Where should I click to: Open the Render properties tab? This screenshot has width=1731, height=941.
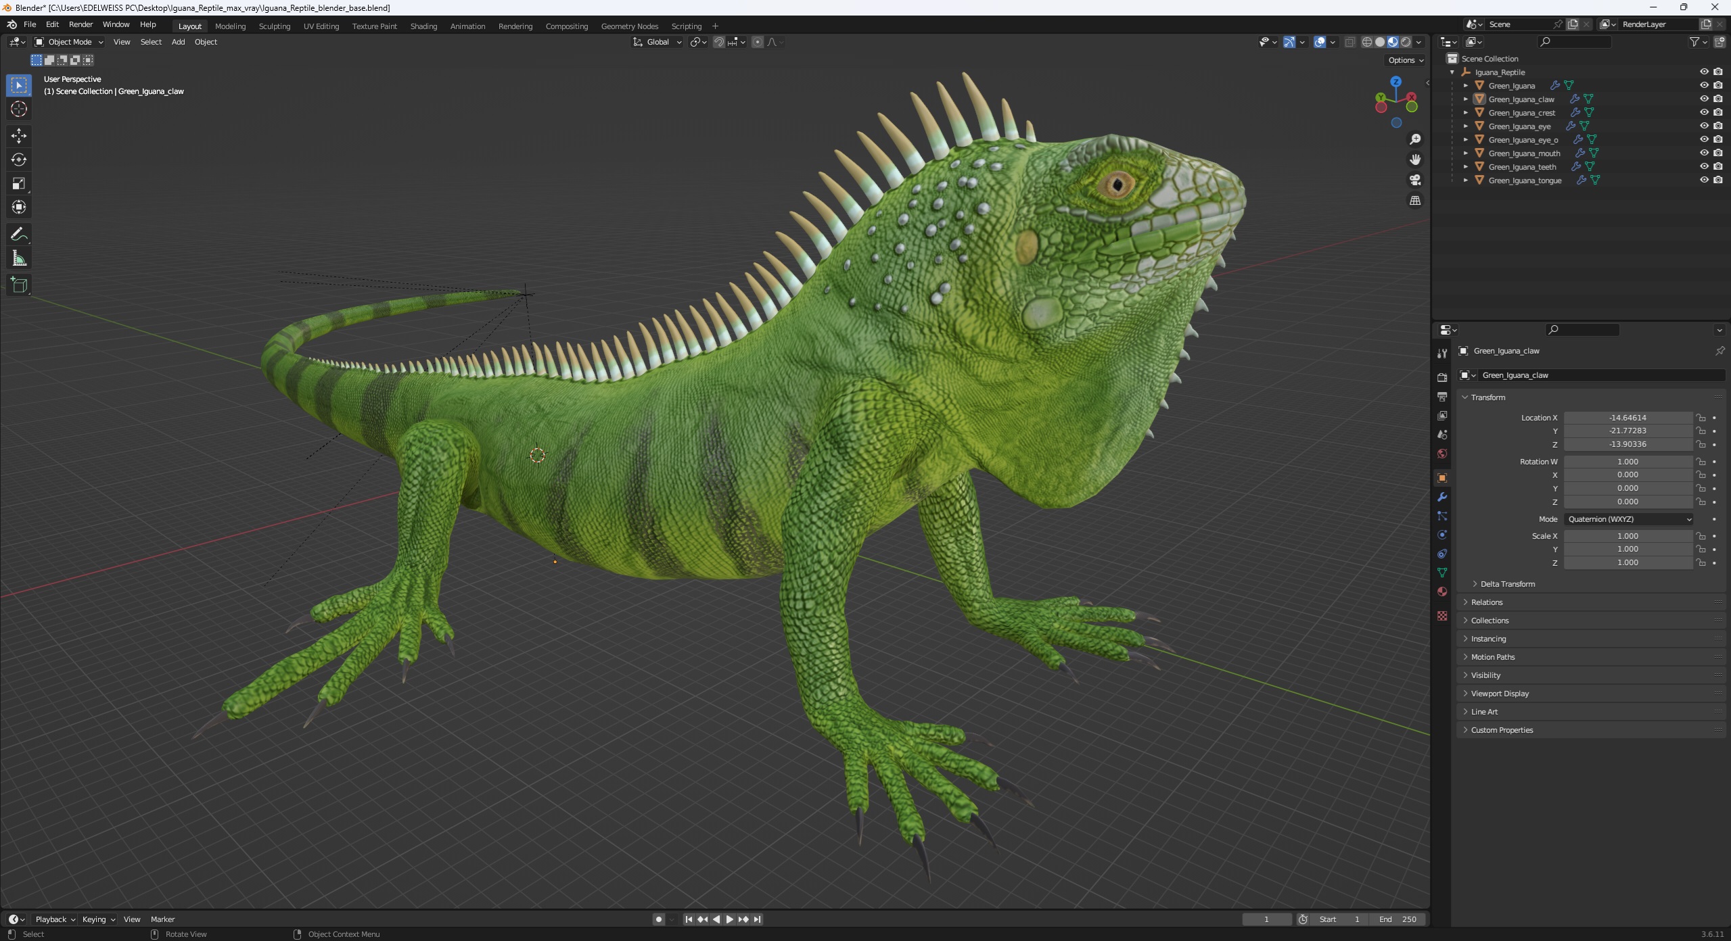1442,377
